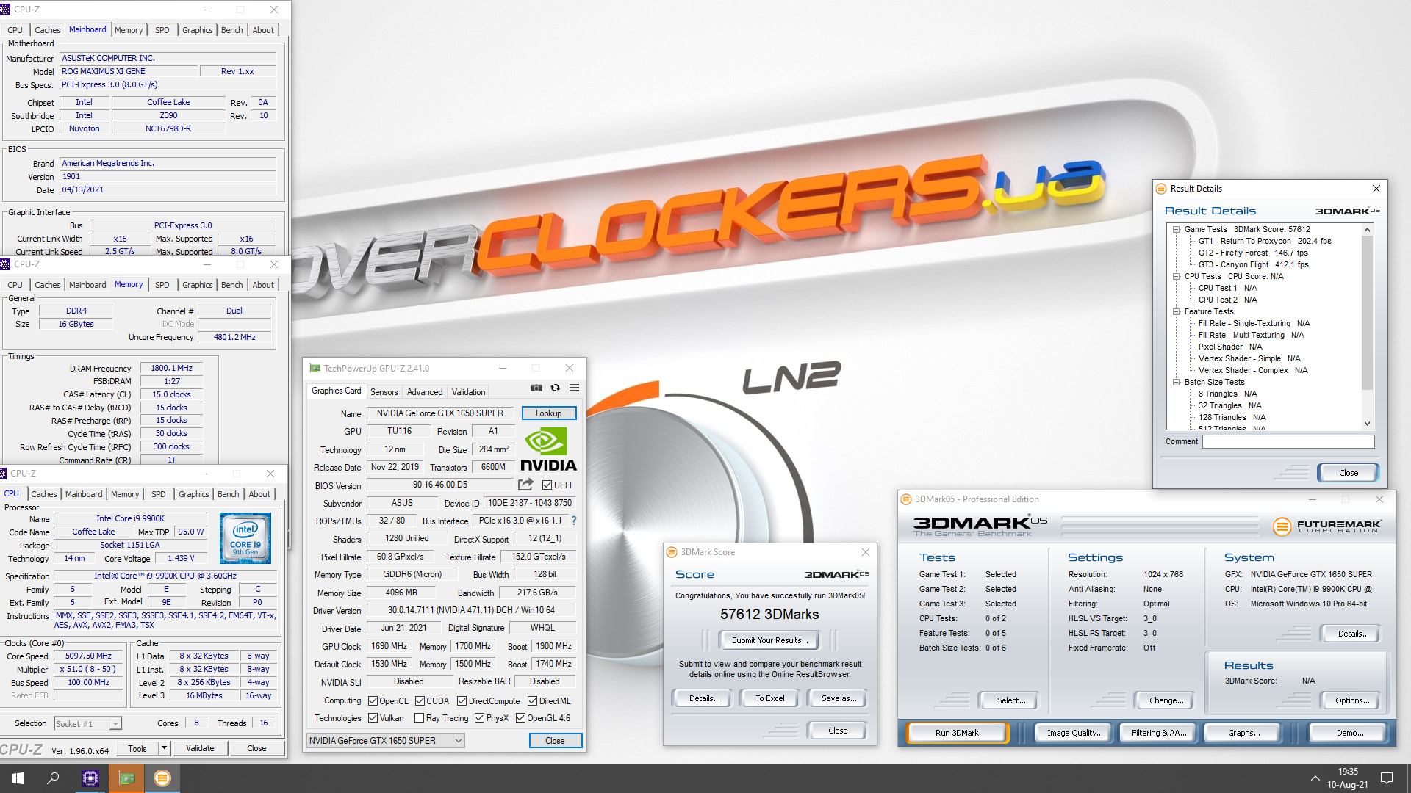Image resolution: width=1411 pixels, height=793 pixels.
Task: Click the NVIDIA logo in GPU-Z
Action: click(548, 449)
